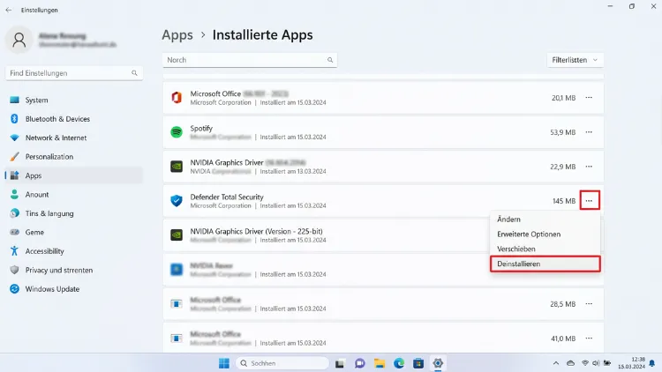Open the Windows Start menu
The image size is (662, 372).
(224, 363)
